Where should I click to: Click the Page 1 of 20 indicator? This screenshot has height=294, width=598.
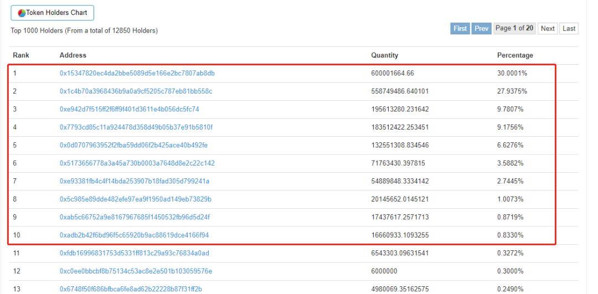pos(515,28)
